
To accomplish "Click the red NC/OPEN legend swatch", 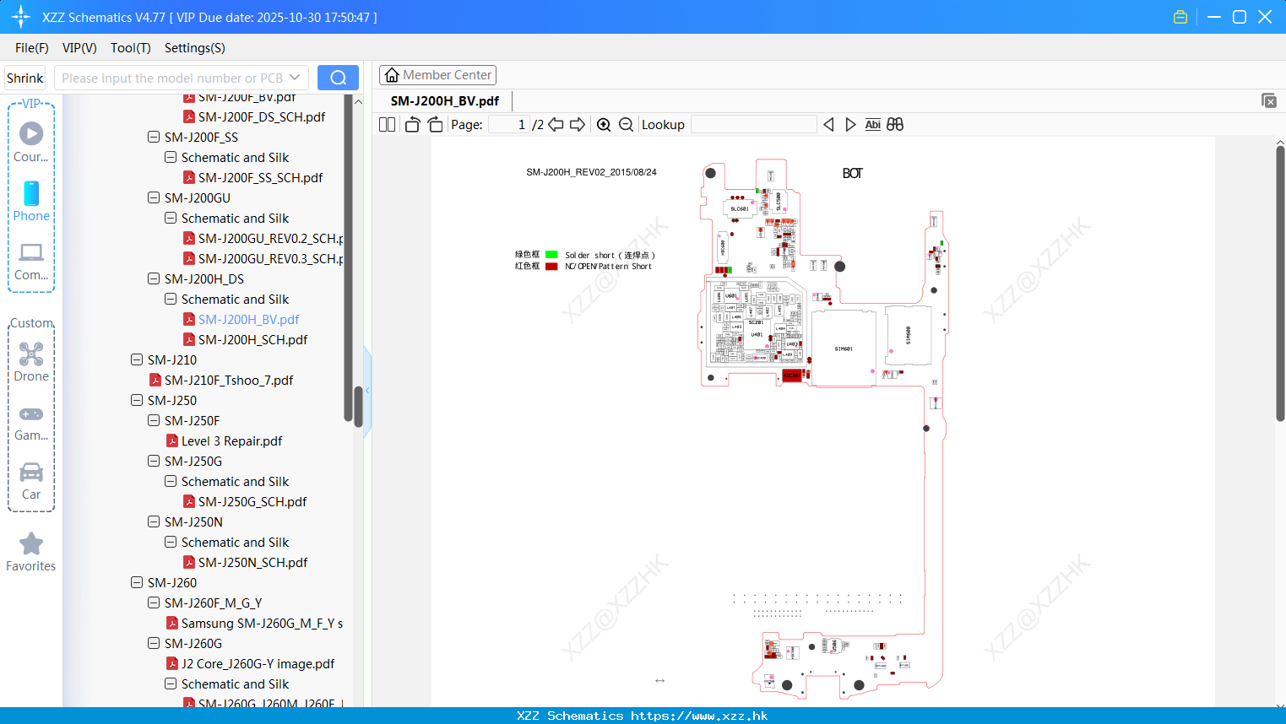I will 551,266.
